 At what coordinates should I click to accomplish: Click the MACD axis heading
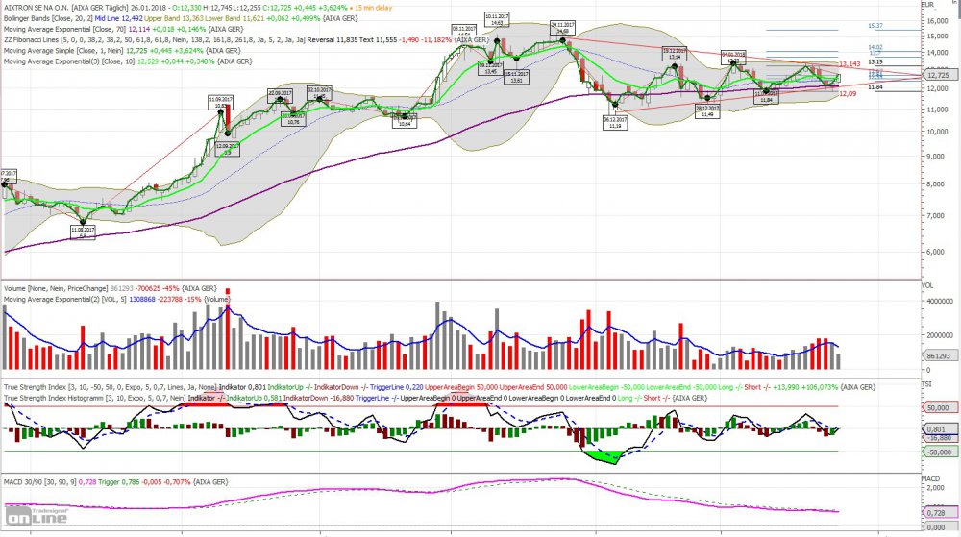pos(930,478)
